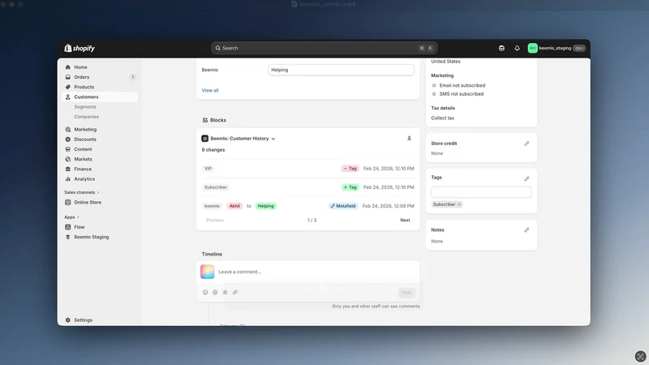Image resolution: width=649 pixels, height=365 pixels.
Task: Edit Store credit with pencil icon
Action: (x=527, y=144)
